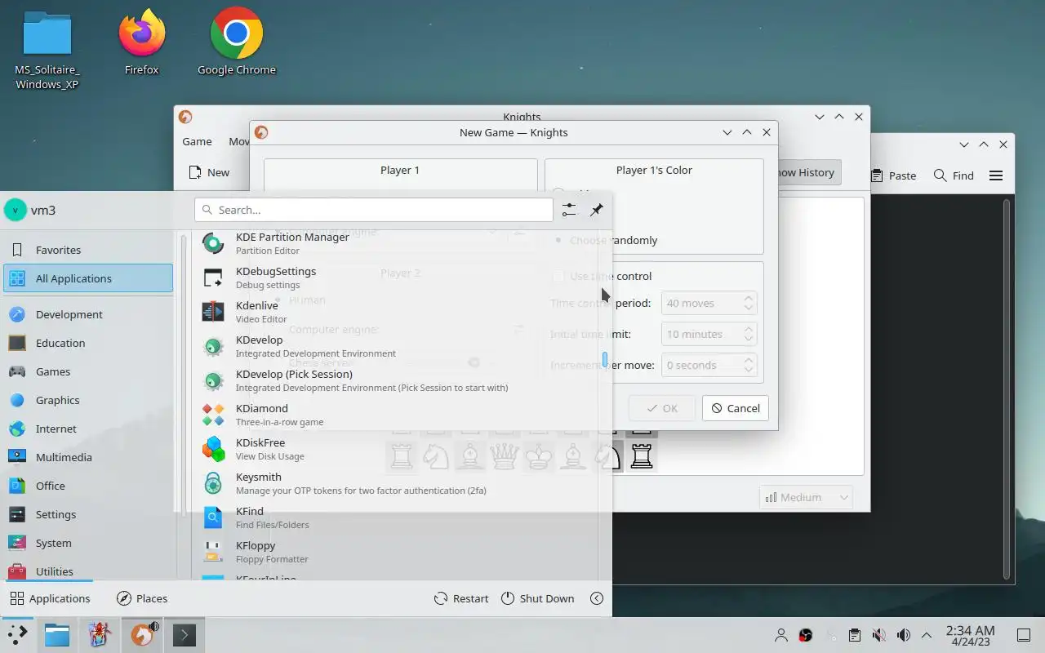Click the muted audio tray icon

pos(878,635)
